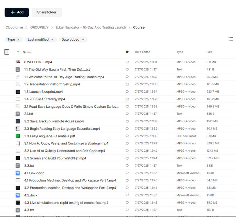
Task: Click the 4.3 Live simulation video thumbnail
Action: point(18,203)
